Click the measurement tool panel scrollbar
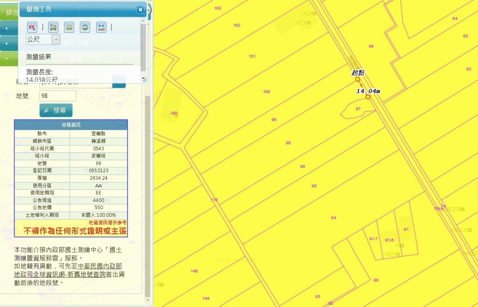 pos(144,47)
